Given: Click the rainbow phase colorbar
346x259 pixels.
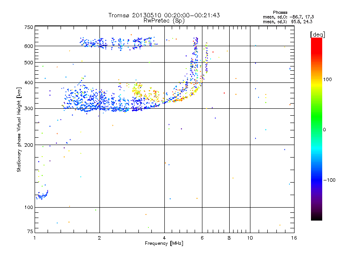Looking at the screenshot, I should coord(317,129).
